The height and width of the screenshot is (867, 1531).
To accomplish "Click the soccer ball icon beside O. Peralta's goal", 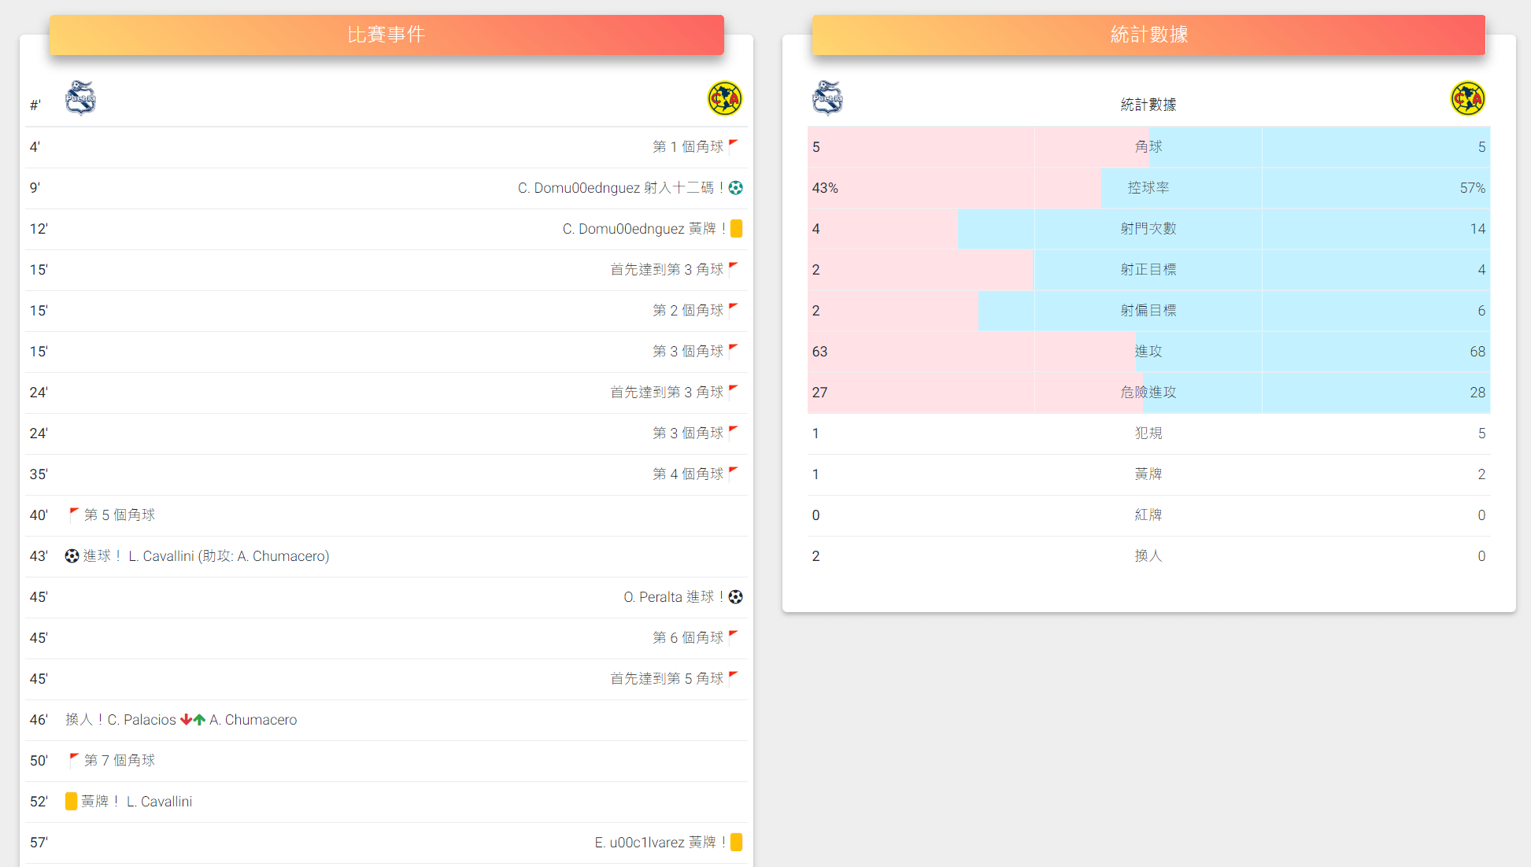I will (736, 596).
